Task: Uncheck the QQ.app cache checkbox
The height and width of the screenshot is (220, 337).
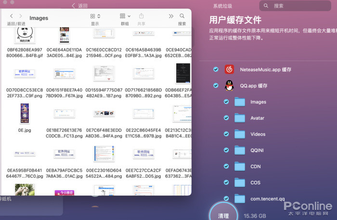Action: pos(216,86)
